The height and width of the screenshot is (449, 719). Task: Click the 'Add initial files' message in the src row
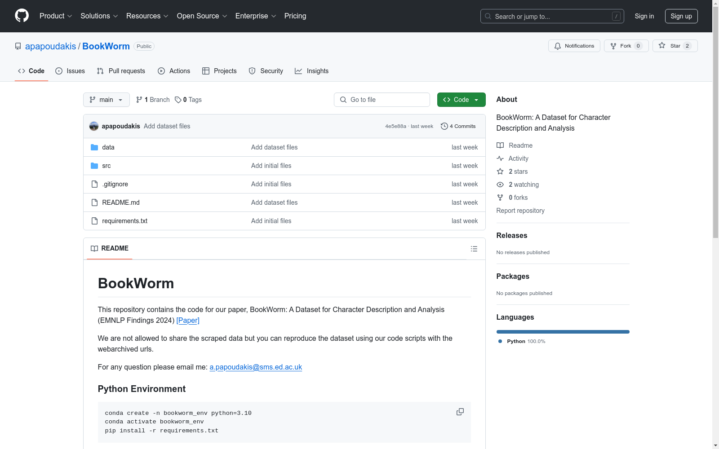coord(271,166)
